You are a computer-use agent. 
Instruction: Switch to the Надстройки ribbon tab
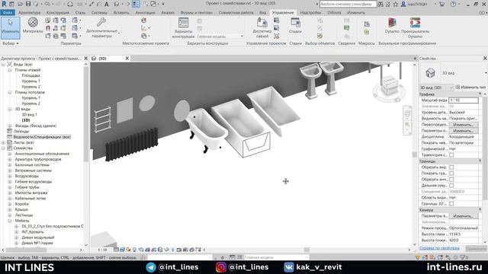tap(310, 13)
